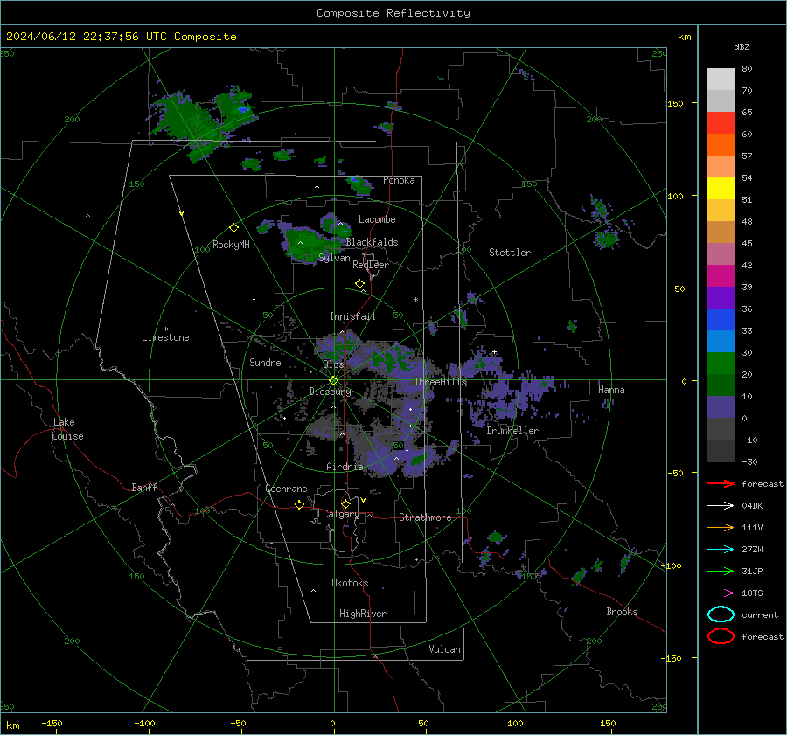Click the small echo cell left of Ponoka
787x735 pixels.
359,184
